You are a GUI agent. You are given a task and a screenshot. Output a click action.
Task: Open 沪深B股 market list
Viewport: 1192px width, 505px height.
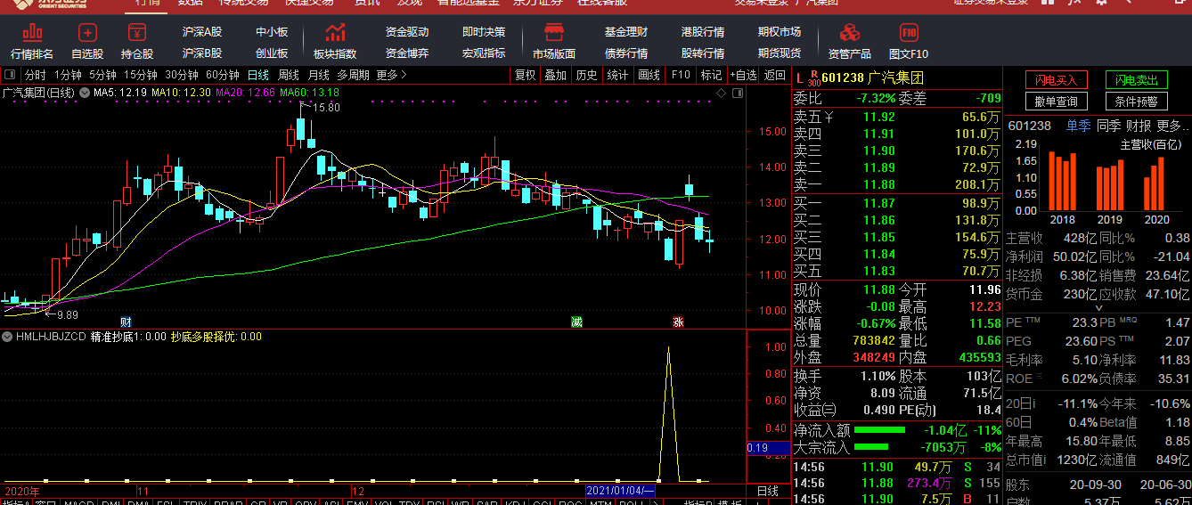click(202, 53)
